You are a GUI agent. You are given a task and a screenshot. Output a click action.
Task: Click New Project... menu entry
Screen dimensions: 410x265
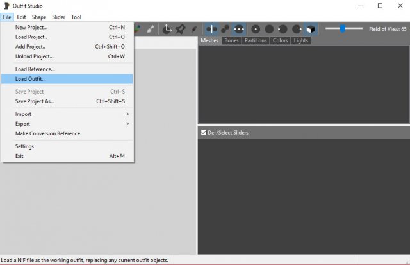click(x=31, y=28)
